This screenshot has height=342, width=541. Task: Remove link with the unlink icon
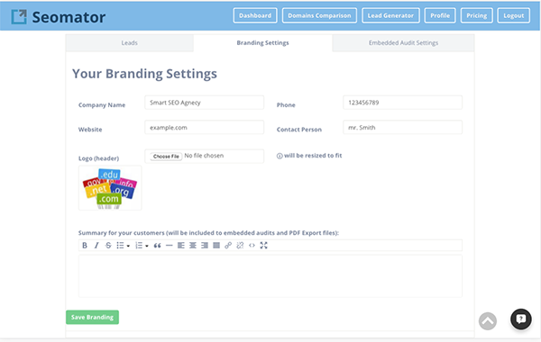pos(240,245)
